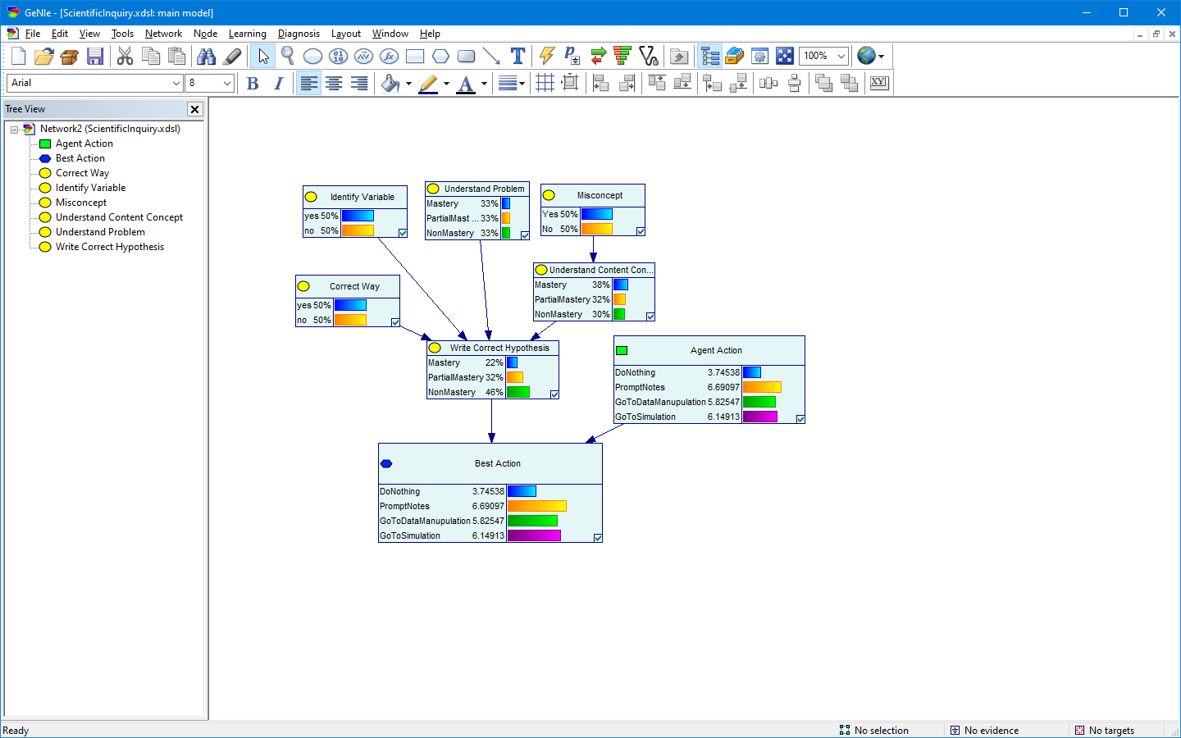1181x738 pixels.
Task: Open the Tools menu
Action: tap(122, 34)
